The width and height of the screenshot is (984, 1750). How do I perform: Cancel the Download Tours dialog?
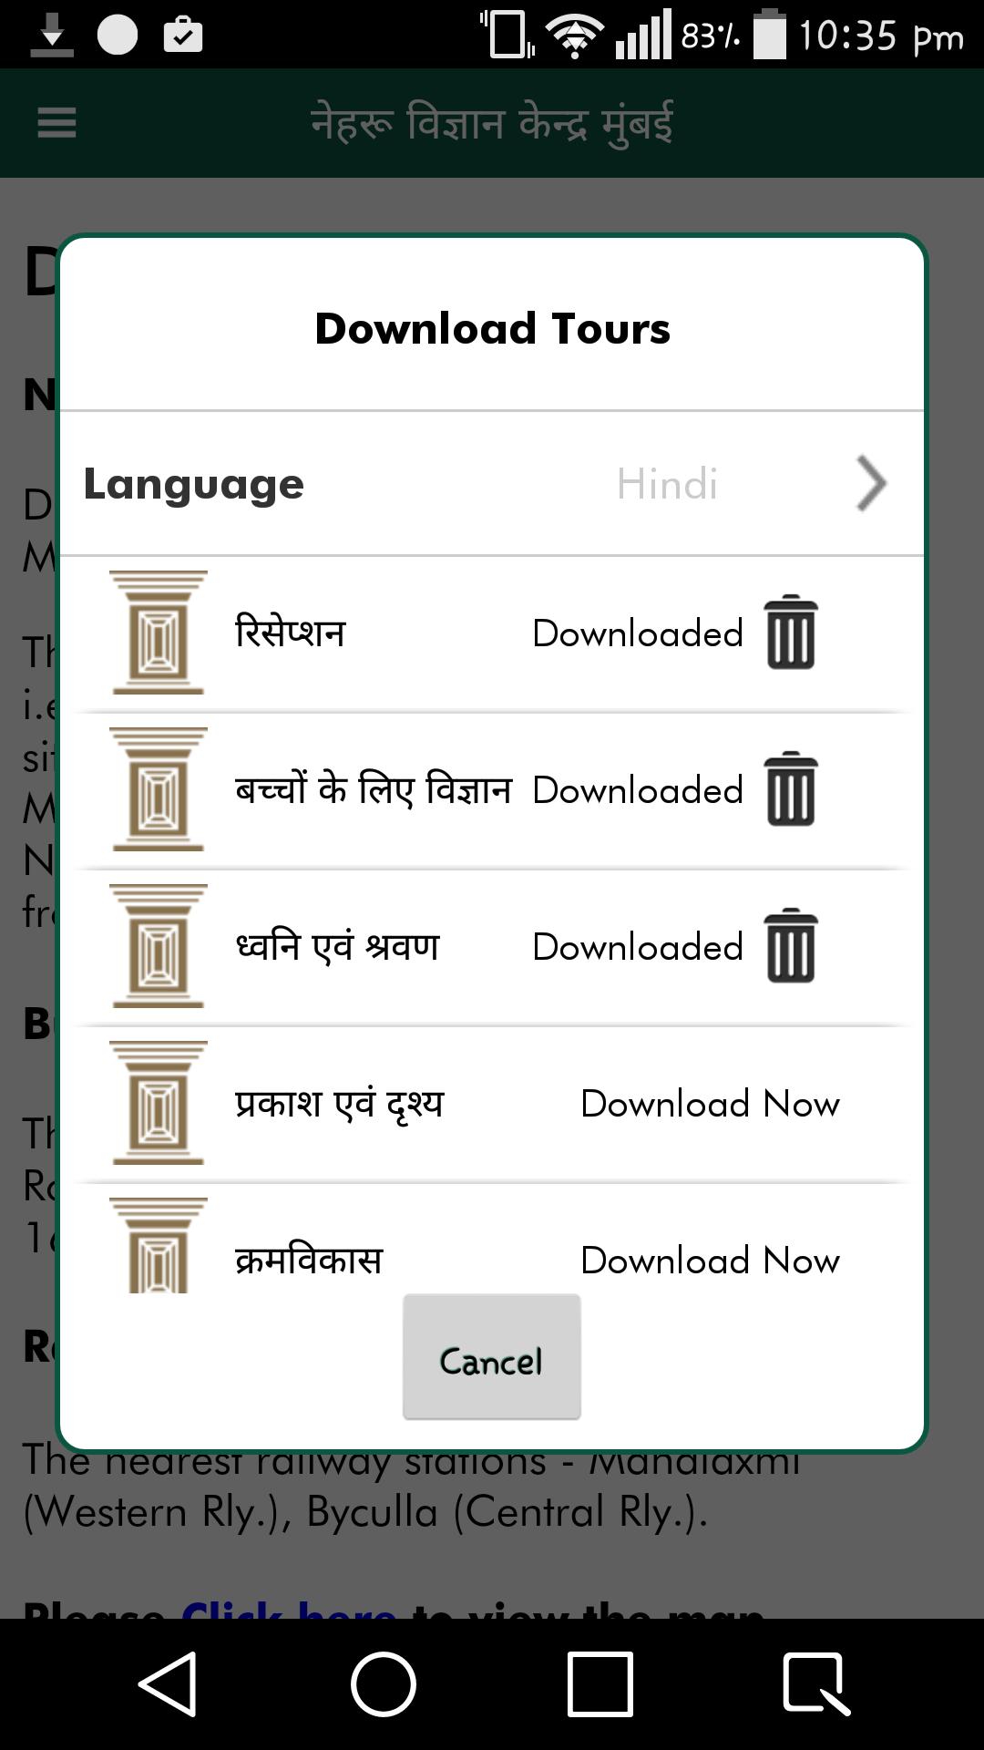[x=491, y=1357]
